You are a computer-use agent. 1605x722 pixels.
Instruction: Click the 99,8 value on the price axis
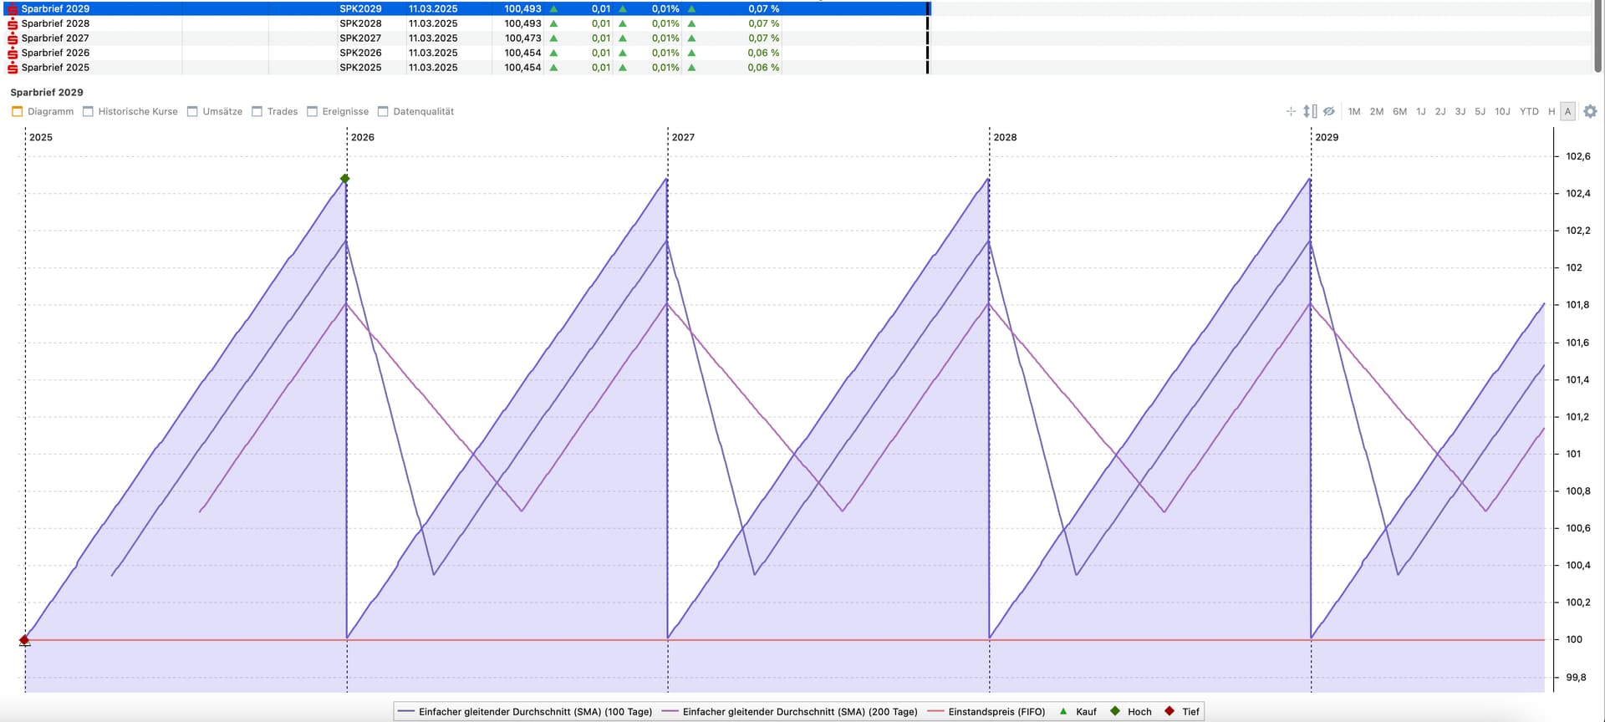pos(1576,678)
